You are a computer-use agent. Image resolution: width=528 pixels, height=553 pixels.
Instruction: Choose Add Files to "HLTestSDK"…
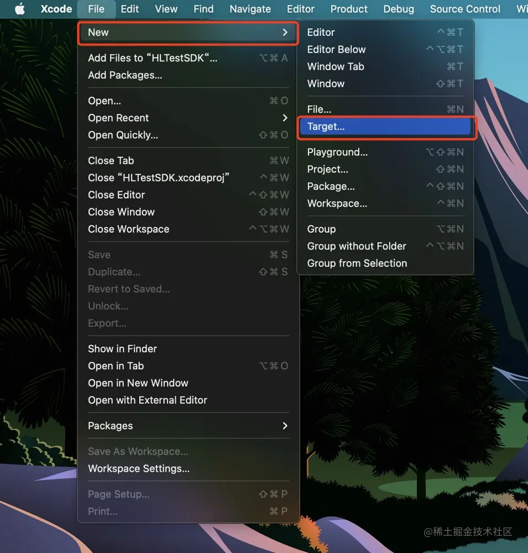[188, 58]
